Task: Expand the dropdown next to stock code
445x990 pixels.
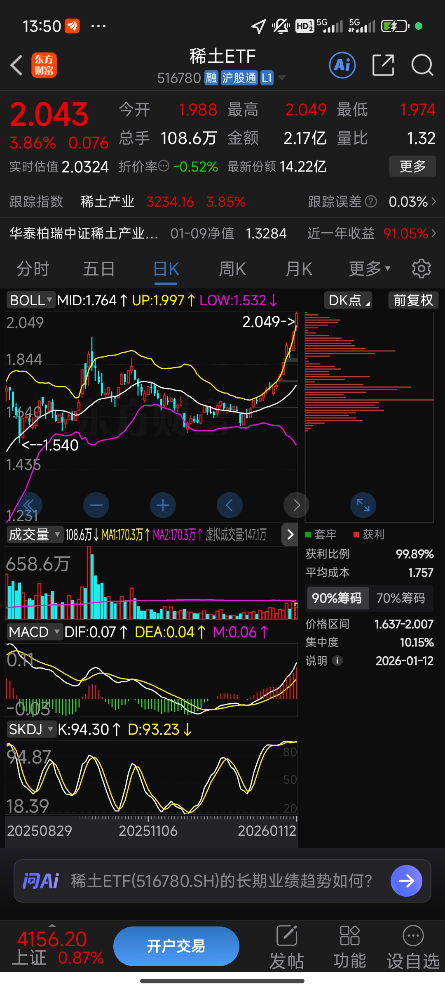Action: (282, 78)
